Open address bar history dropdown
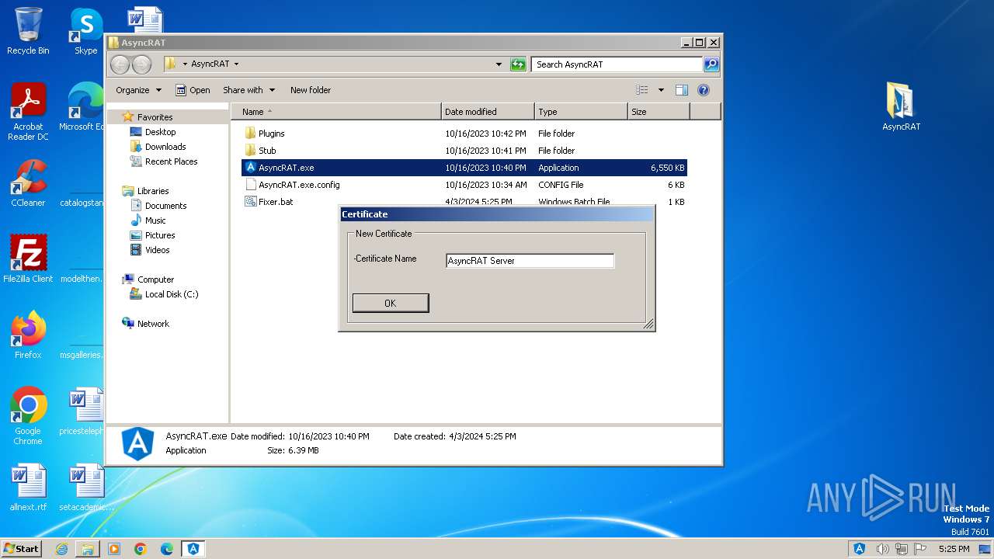 pyautogui.click(x=499, y=64)
